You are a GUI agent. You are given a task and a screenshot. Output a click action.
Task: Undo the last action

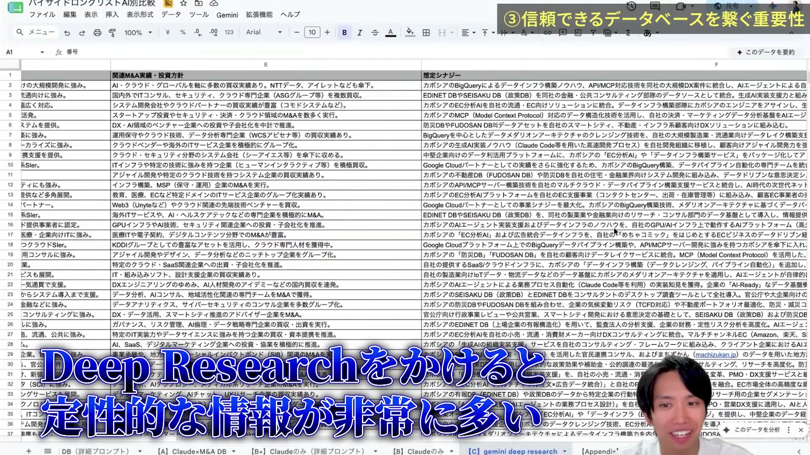click(x=67, y=32)
